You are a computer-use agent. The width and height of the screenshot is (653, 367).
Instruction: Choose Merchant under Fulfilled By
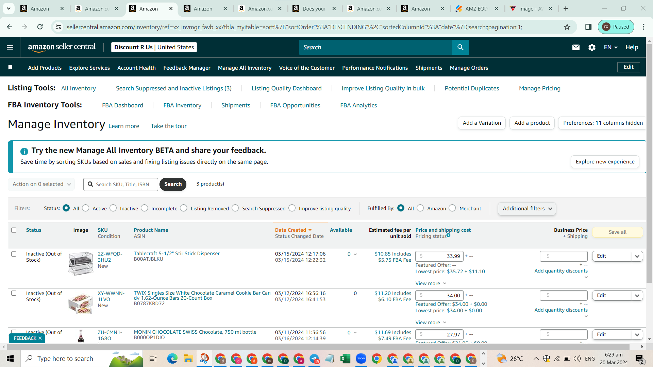452,208
